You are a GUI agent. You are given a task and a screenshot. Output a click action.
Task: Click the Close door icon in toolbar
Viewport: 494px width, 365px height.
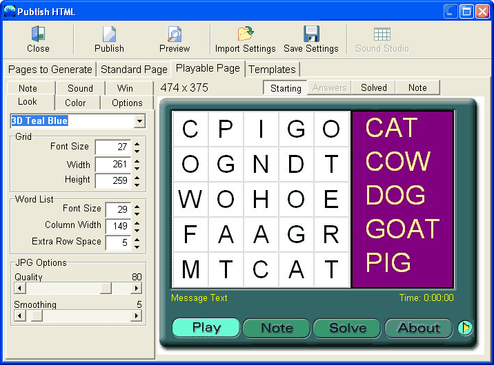click(38, 34)
